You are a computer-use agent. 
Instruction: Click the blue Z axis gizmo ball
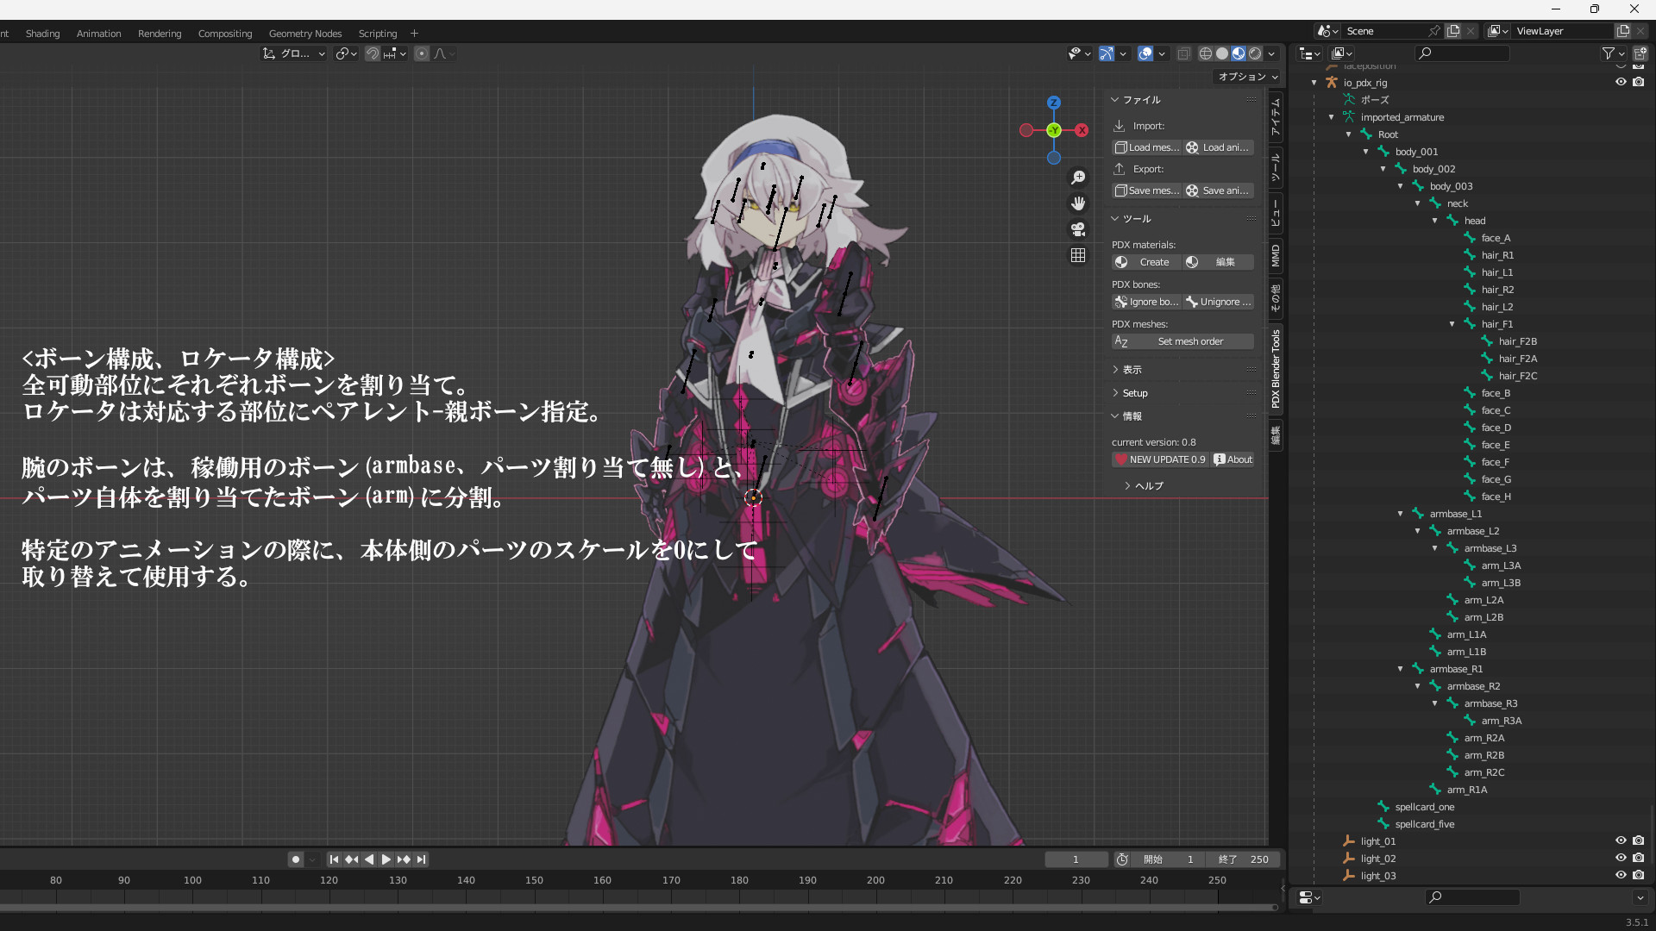point(1054,103)
